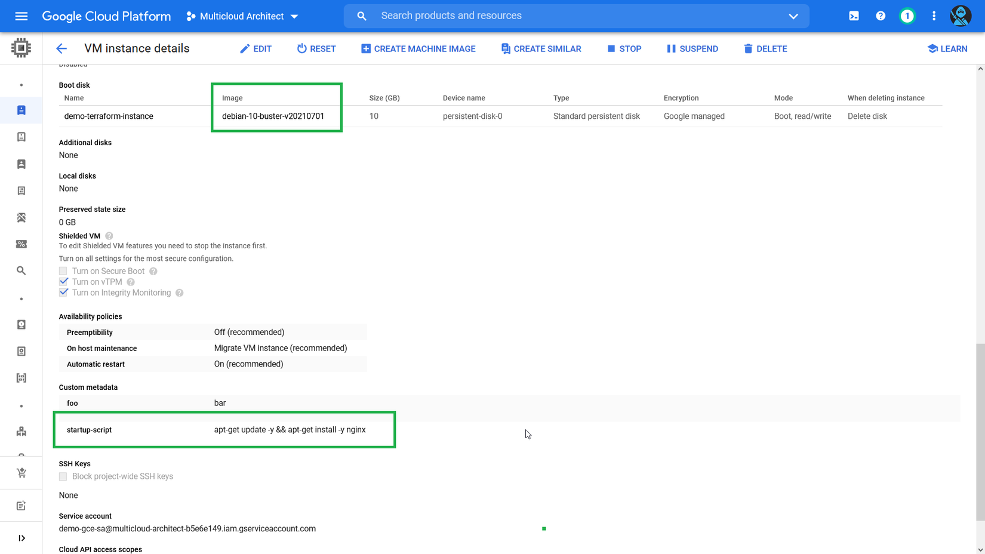Open the Help question mark menu

[881, 16]
